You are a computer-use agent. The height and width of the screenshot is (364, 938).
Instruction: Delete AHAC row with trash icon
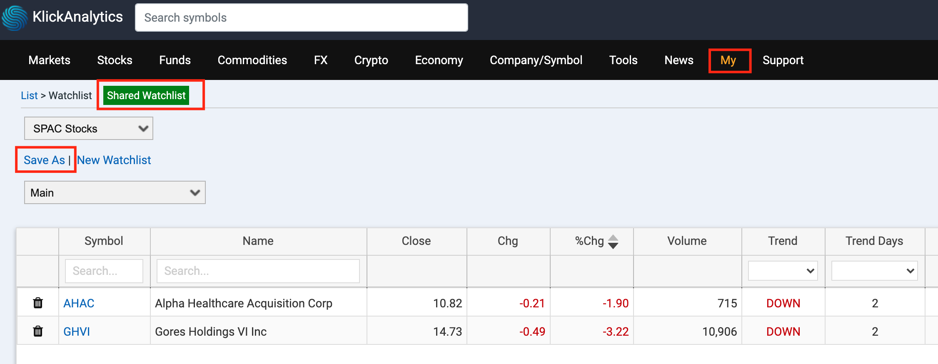point(38,303)
